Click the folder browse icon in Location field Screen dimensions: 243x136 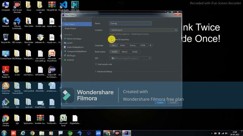tap(176, 30)
